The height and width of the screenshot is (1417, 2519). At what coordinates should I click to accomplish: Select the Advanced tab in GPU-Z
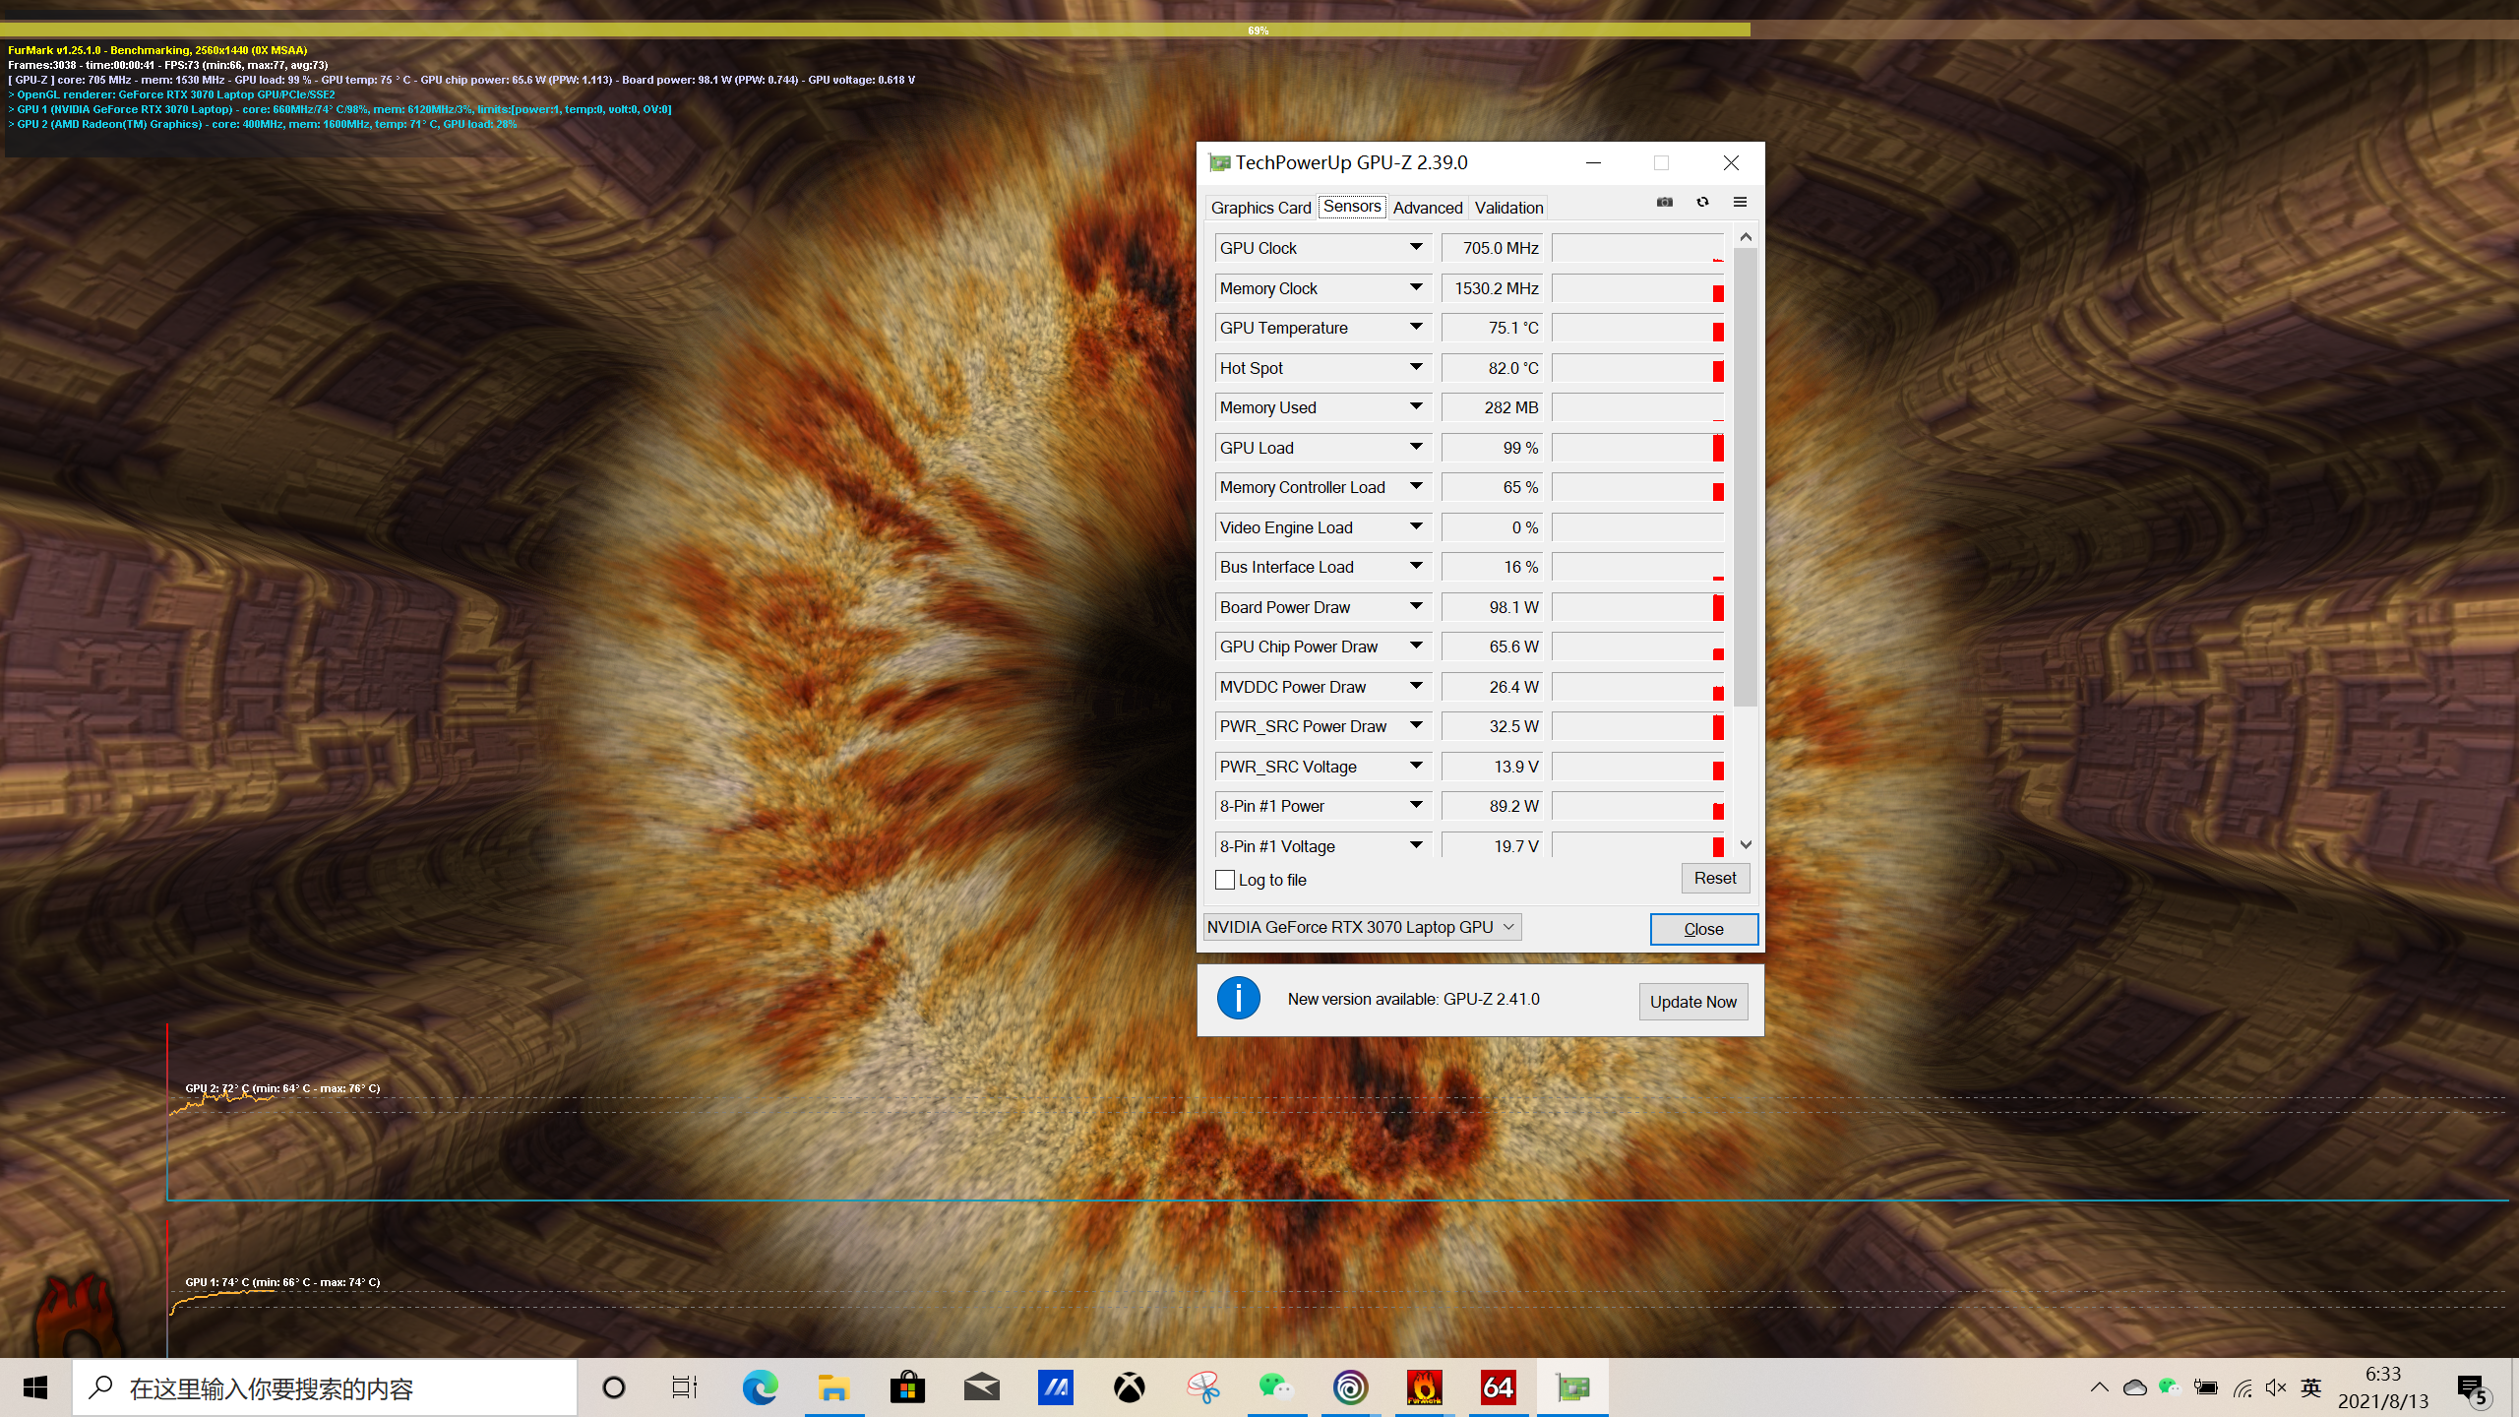[x=1428, y=208]
